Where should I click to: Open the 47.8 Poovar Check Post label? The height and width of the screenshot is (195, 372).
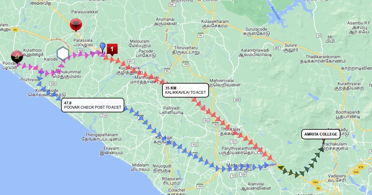93,105
